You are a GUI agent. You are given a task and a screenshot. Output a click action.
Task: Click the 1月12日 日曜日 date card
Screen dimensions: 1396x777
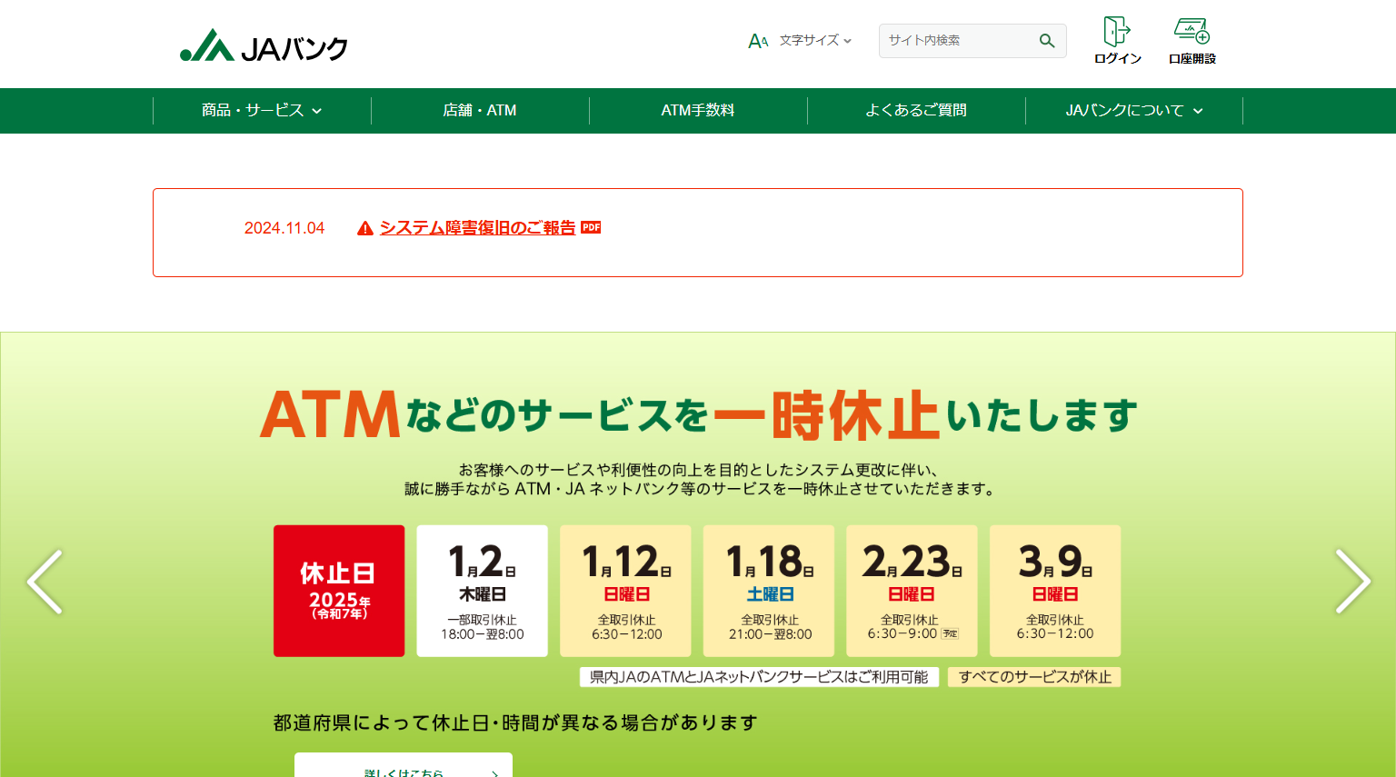pos(626,591)
